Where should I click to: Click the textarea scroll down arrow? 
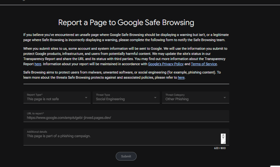[223, 138]
